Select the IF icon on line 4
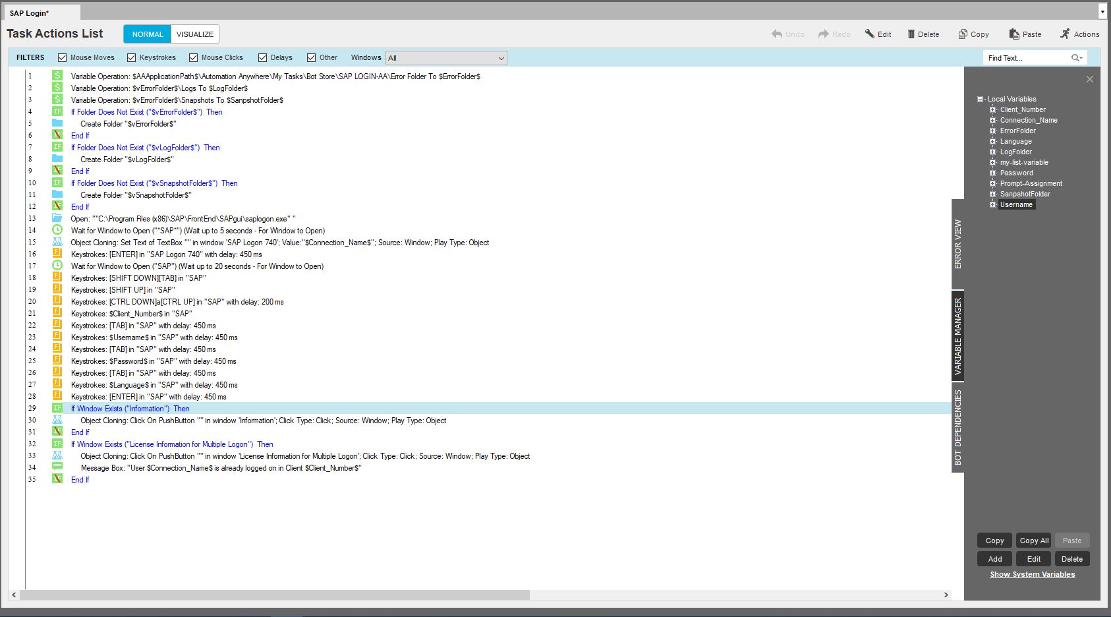The width and height of the screenshot is (1111, 617). pos(57,111)
